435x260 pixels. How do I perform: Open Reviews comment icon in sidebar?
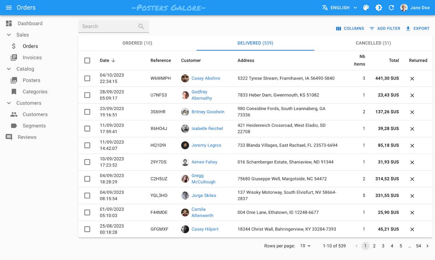click(x=9, y=137)
